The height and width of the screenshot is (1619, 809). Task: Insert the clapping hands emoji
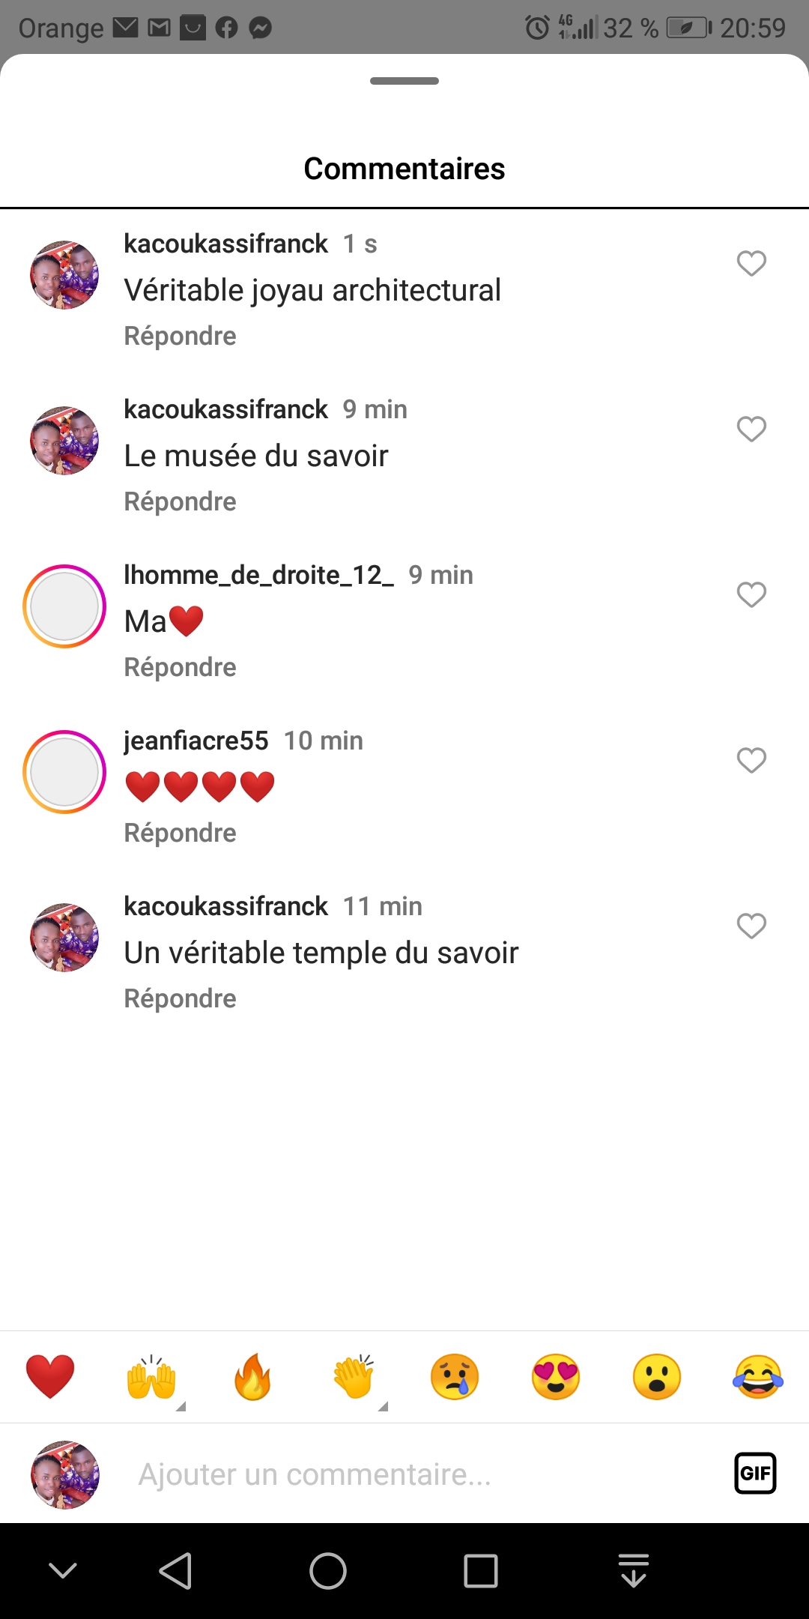(x=354, y=1377)
